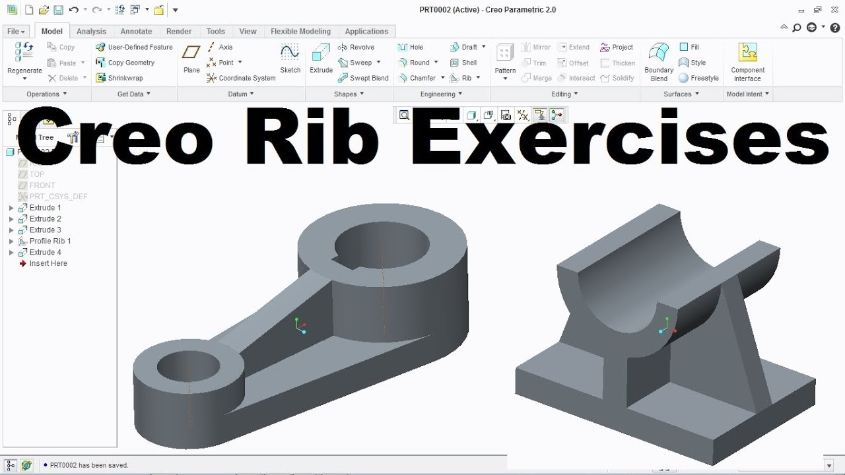This screenshot has height=475, width=845.
Task: Choose the Swept Blend tool
Action: 363,78
